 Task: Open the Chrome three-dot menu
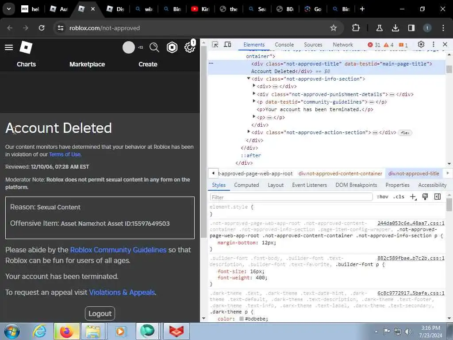tap(443, 28)
